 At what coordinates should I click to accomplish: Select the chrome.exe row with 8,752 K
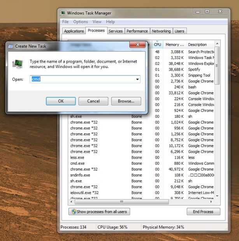click(x=141, y=140)
